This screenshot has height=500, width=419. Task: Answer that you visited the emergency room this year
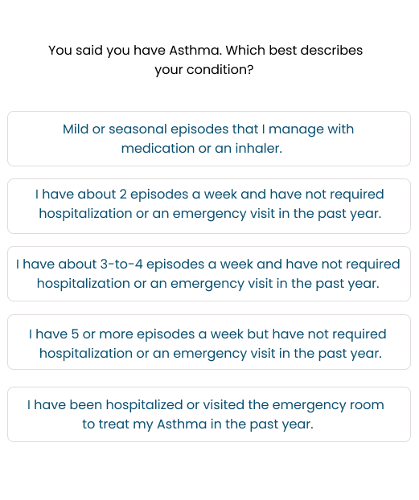tap(209, 415)
